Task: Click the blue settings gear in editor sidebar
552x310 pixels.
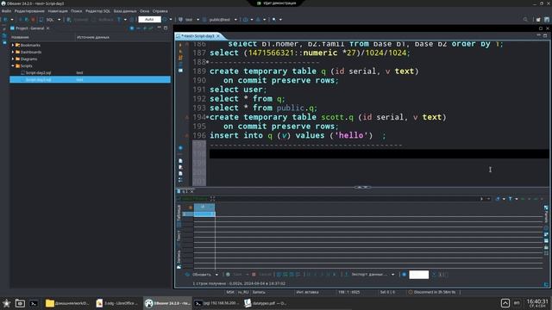Action: point(180,148)
